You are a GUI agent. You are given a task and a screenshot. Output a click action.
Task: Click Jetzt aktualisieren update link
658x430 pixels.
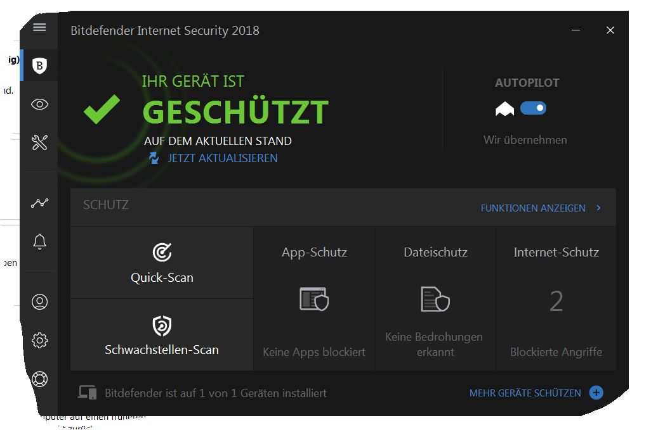point(222,158)
